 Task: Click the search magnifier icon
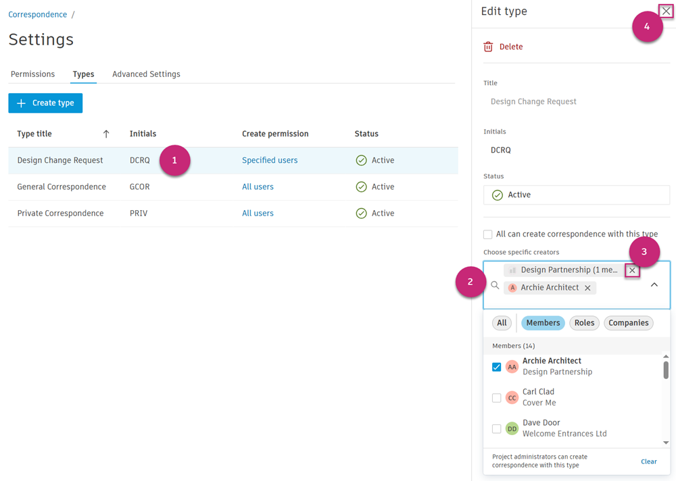[x=495, y=286]
